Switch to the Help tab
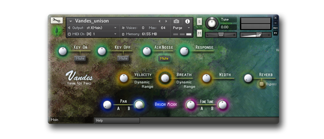324x139 pixels. tap(117, 121)
